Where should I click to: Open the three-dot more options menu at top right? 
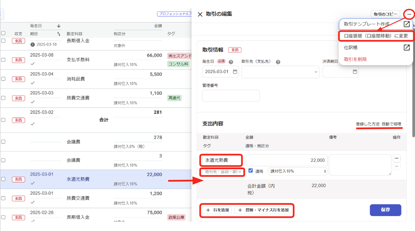pyautogui.click(x=409, y=14)
